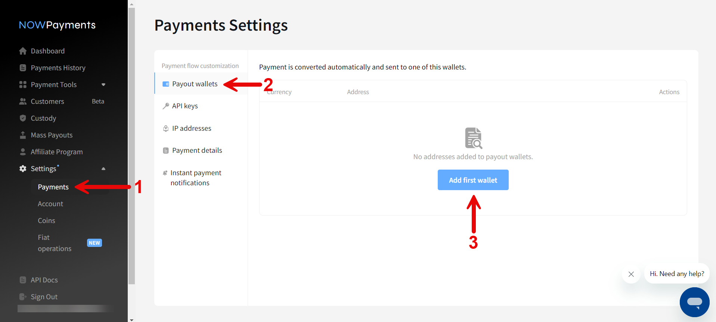Open the Payout wallets tab
Image resolution: width=716 pixels, height=322 pixels.
point(195,84)
